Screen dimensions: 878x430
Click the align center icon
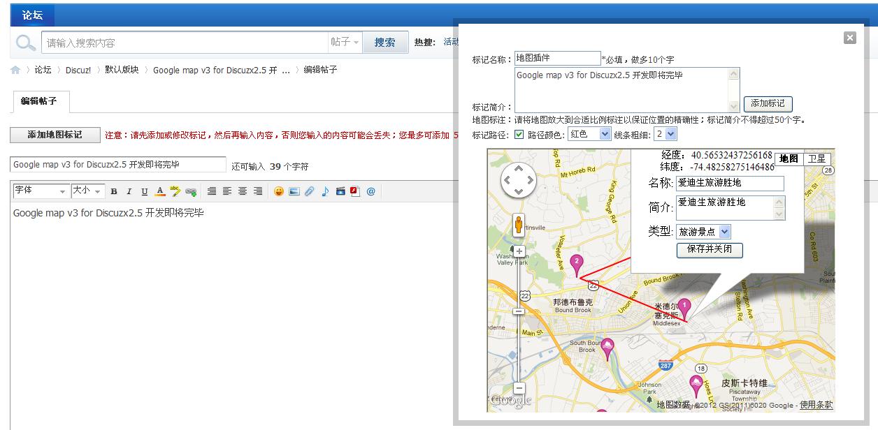[243, 191]
